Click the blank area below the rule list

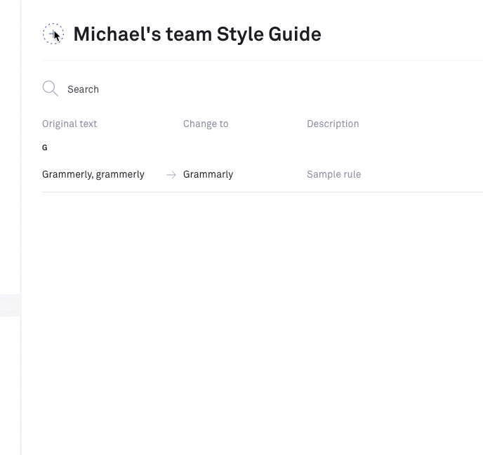click(253, 316)
